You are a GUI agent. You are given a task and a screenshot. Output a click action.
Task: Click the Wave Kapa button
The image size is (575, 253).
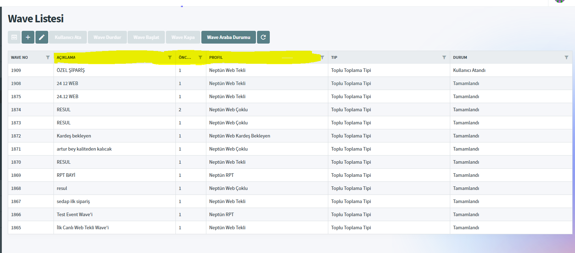tap(183, 37)
